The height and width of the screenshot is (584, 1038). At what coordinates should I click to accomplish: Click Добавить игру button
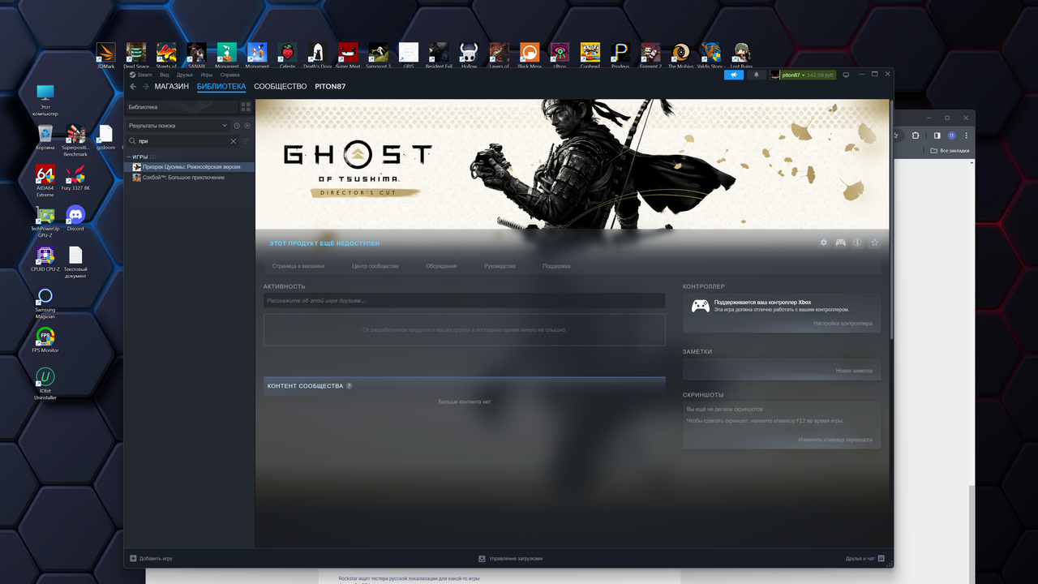click(x=152, y=559)
